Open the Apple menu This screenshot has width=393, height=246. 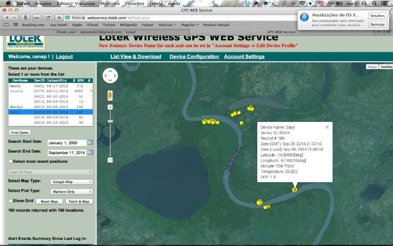pyautogui.click(x=8, y=3)
